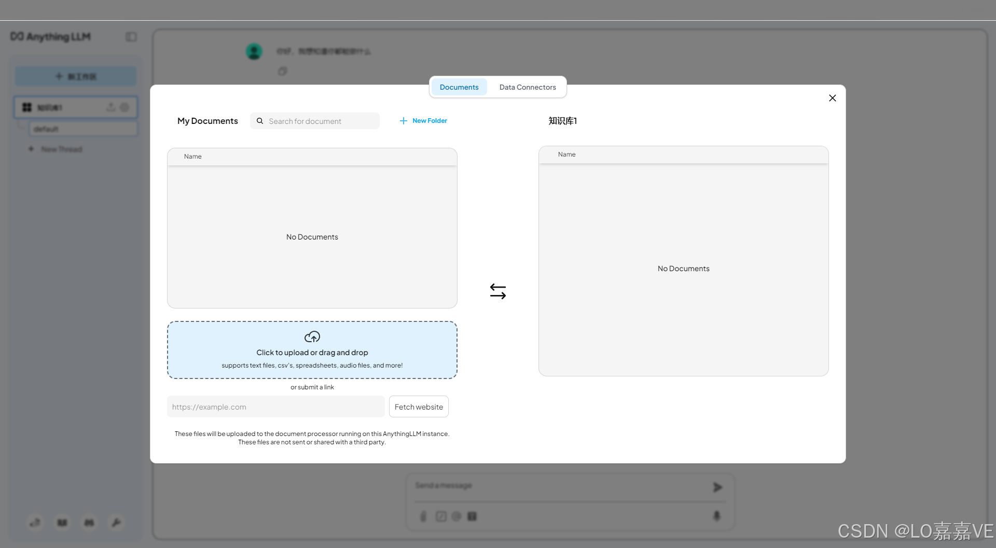Click the 'These files will be uploaded' notice
This screenshot has height=548, width=996.
click(312, 438)
